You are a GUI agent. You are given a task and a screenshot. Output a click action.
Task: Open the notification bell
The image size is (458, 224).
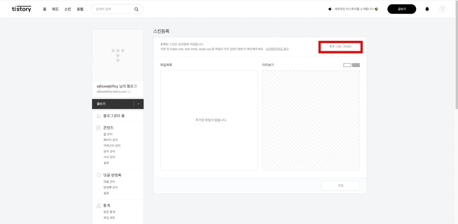pos(427,9)
